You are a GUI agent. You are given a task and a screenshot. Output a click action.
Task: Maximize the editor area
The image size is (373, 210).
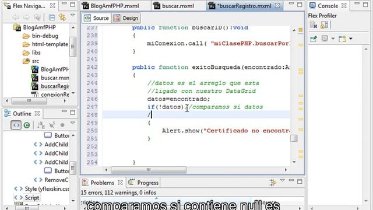point(300,5)
